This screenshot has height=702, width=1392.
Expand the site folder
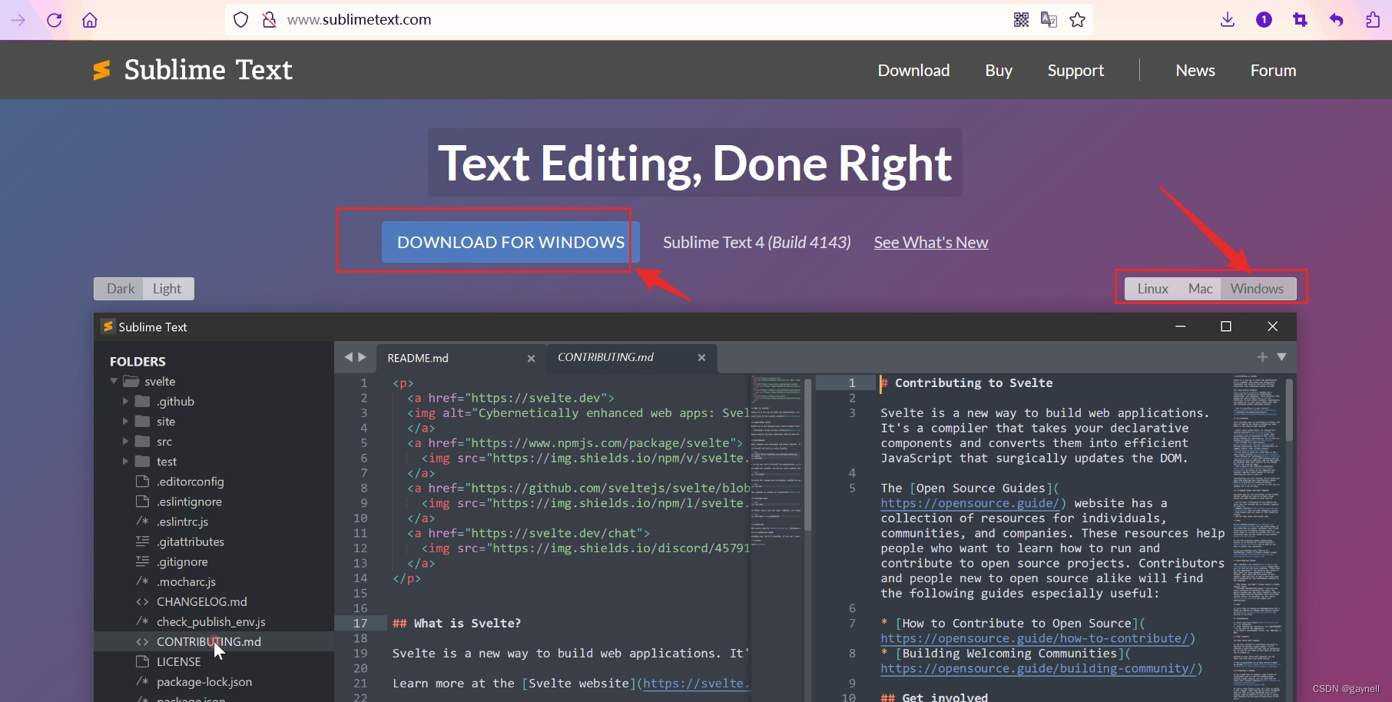(126, 421)
